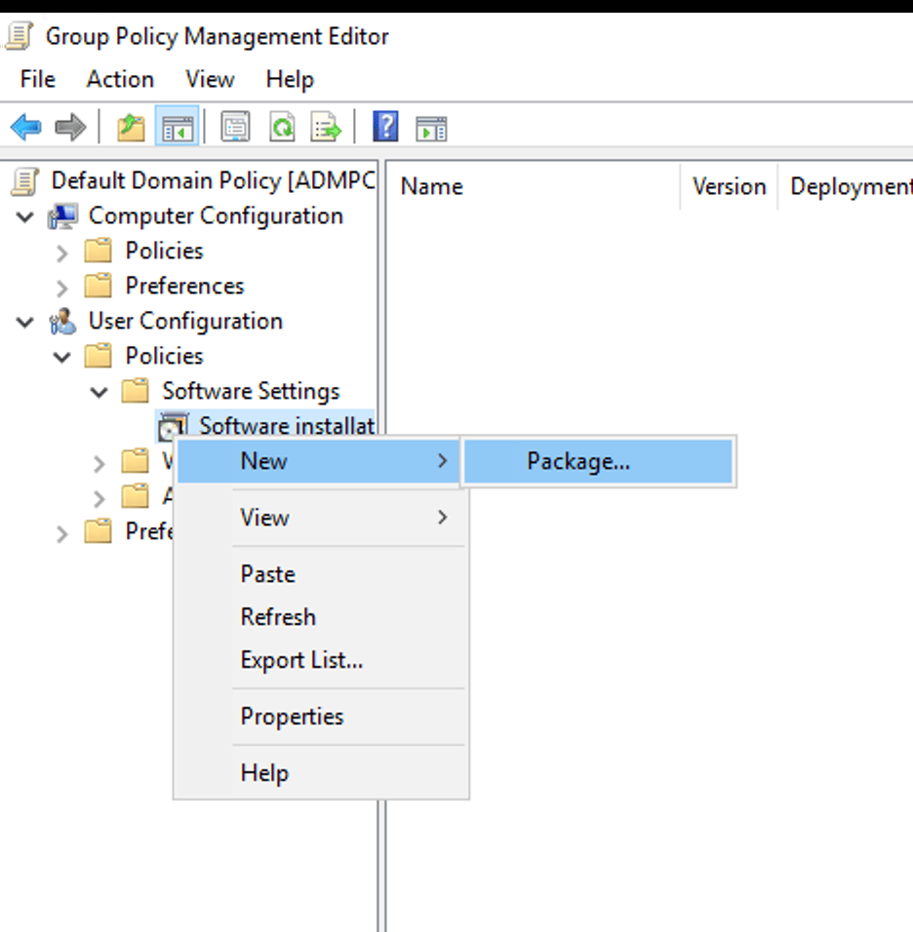Expand the bottom Preferences folder
The height and width of the screenshot is (932, 913).
pos(60,531)
